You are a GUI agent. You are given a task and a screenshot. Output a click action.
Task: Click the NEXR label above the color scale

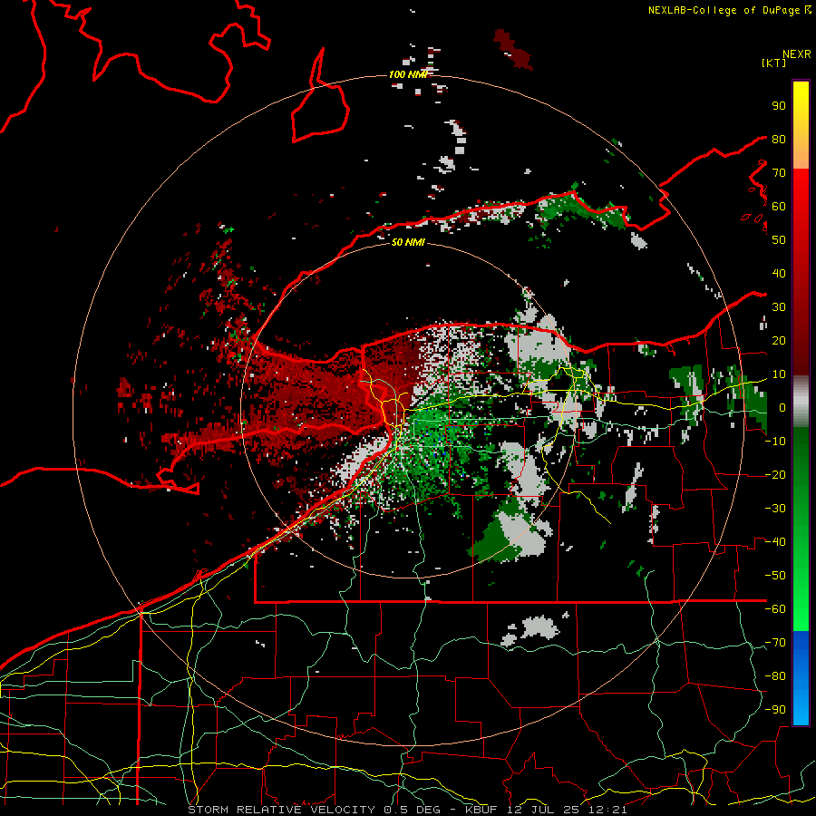(x=796, y=54)
